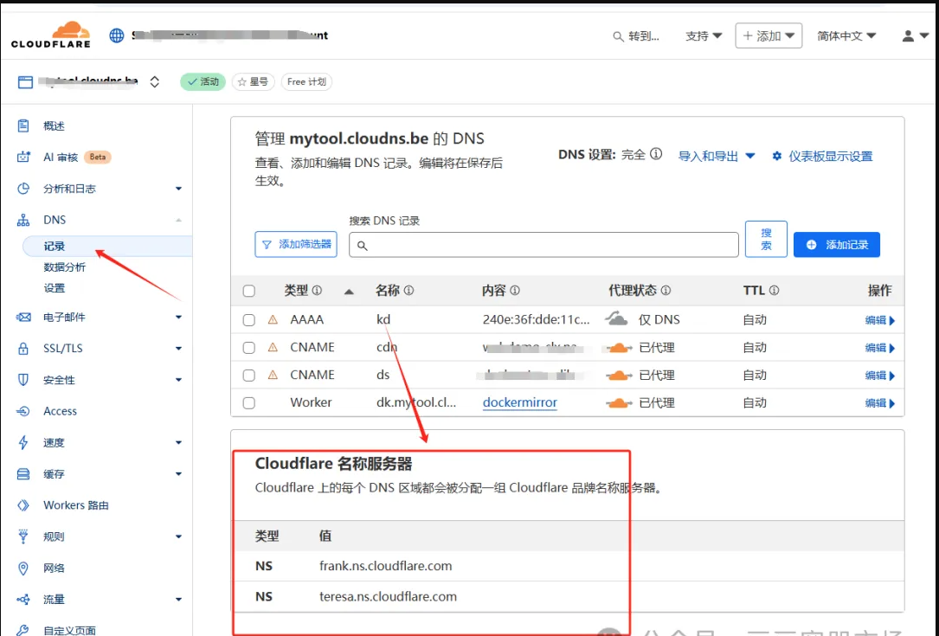Click the AI 审核 sidebar icon
Viewport: 939px width, 636px height.
[23, 157]
